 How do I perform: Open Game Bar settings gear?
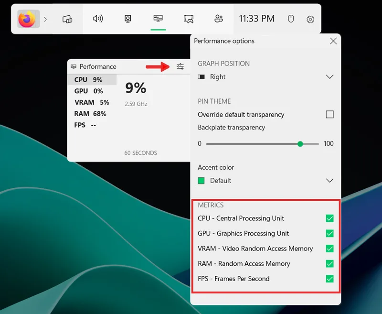pyautogui.click(x=310, y=19)
